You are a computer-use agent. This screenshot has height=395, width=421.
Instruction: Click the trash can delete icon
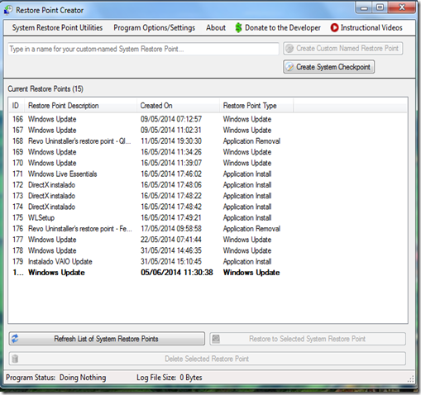pos(15,359)
